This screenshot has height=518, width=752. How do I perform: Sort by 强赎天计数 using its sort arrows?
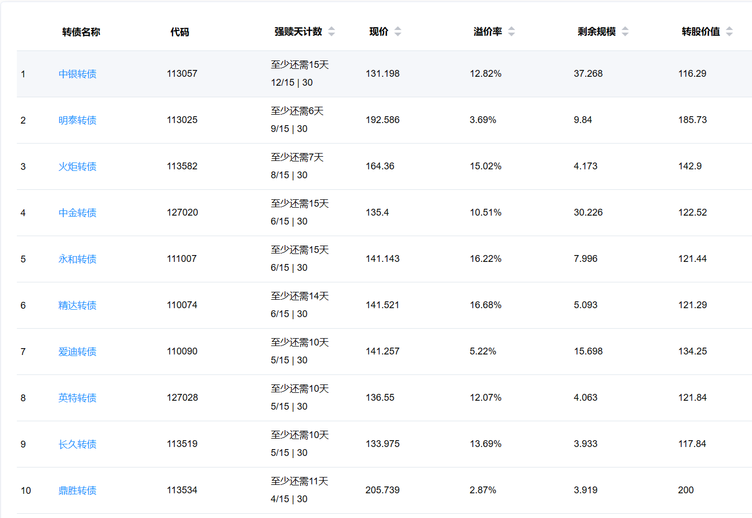tap(332, 32)
